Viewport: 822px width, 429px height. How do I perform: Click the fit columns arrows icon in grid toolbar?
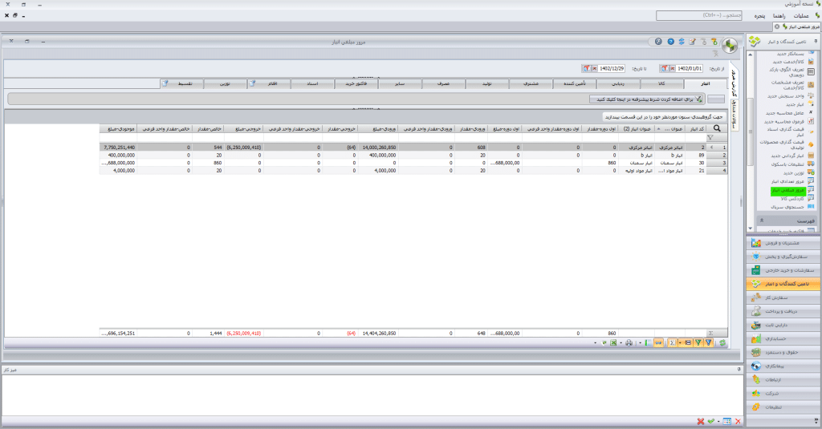(658, 343)
